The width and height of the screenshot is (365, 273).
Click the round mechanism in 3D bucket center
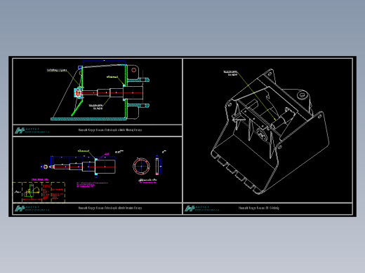tap(261, 134)
